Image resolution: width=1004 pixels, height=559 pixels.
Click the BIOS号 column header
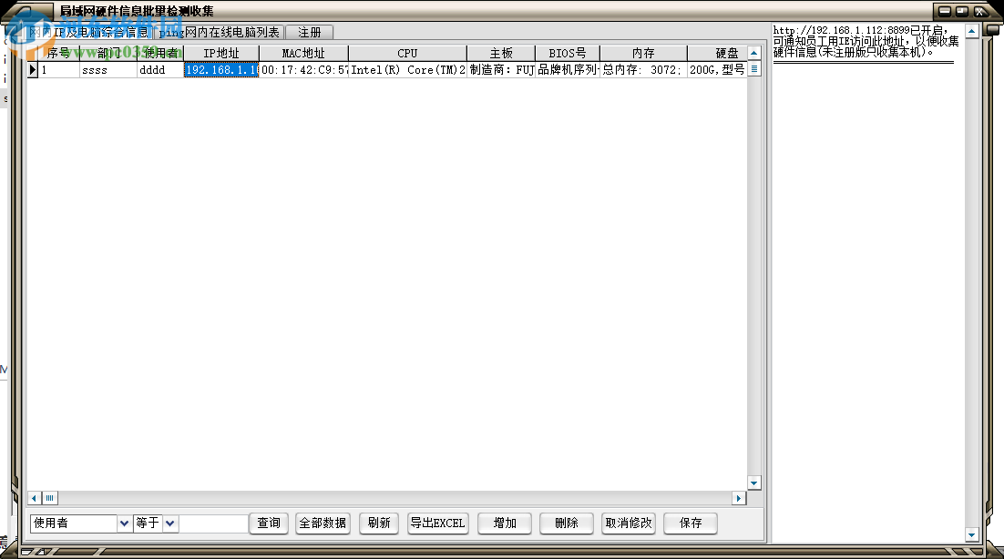click(x=568, y=53)
